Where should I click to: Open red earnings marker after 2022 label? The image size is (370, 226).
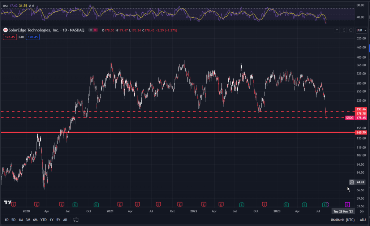point(204,204)
